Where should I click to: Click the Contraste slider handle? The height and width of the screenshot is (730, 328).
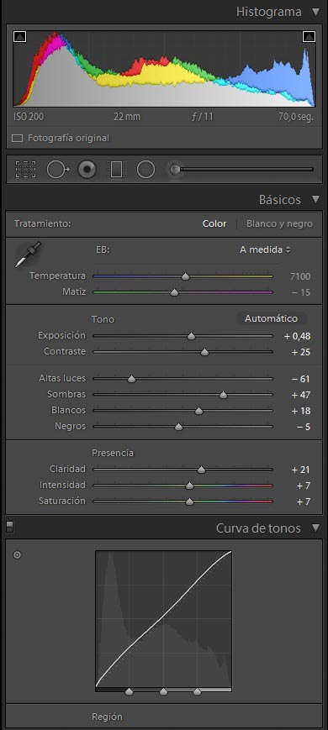[204, 352]
